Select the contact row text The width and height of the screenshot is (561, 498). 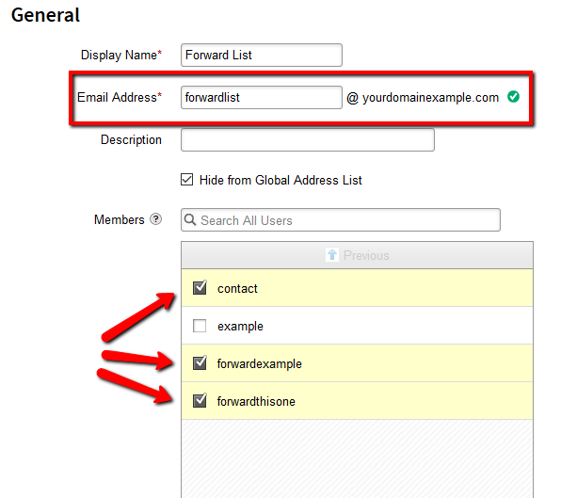click(x=237, y=289)
